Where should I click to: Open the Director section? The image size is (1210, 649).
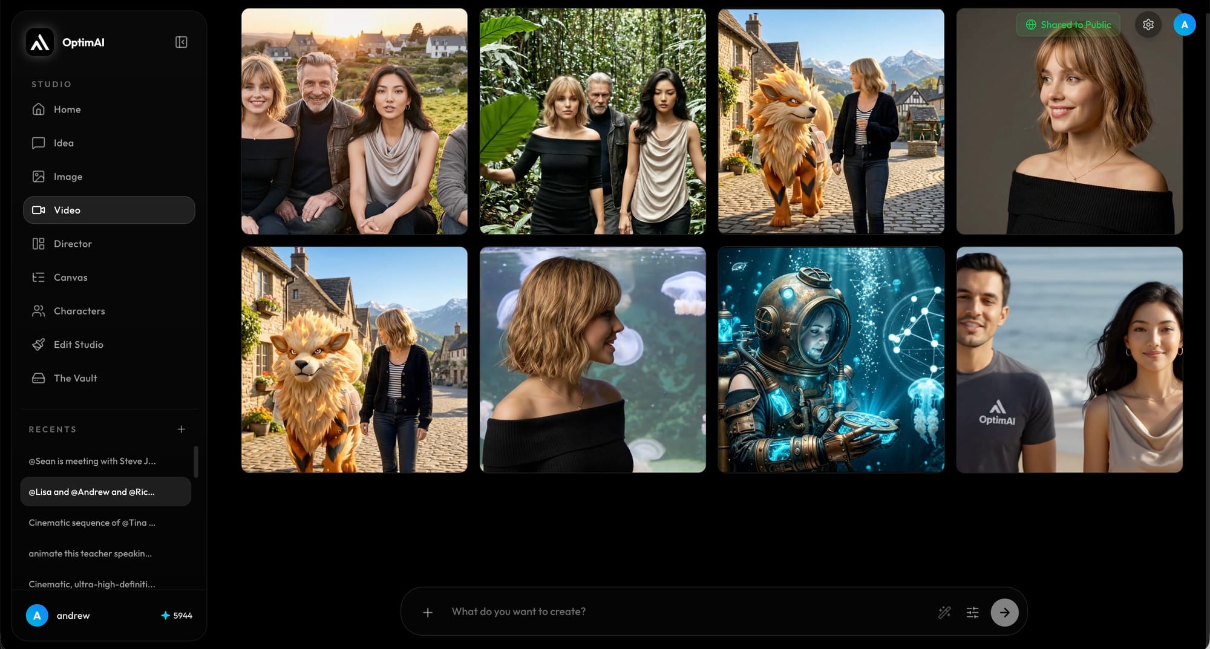109,244
